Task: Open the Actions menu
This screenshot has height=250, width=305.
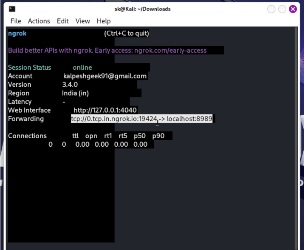Action: coord(39,21)
